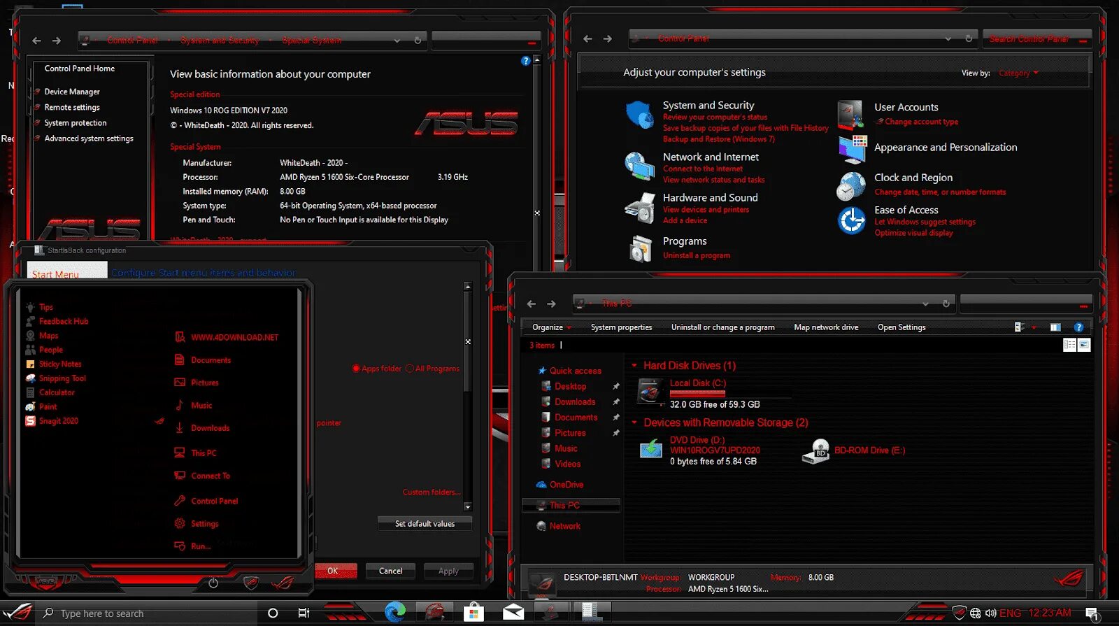Screen dimensions: 1119x626
Task: Open Advanced system settings link
Action: 89,138
